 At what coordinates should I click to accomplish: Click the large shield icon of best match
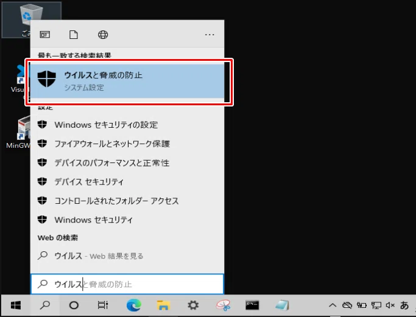click(x=47, y=78)
